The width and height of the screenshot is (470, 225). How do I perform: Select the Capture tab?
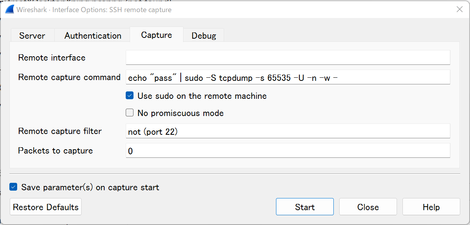[x=157, y=35]
